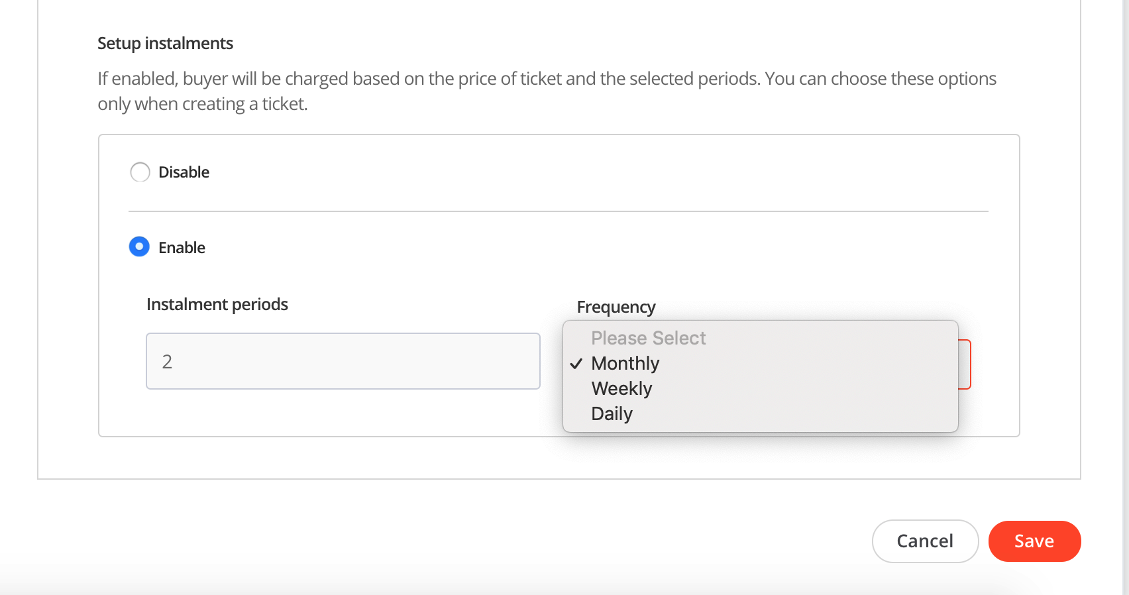Click the checkmark icon beside Monthly

tap(576, 364)
